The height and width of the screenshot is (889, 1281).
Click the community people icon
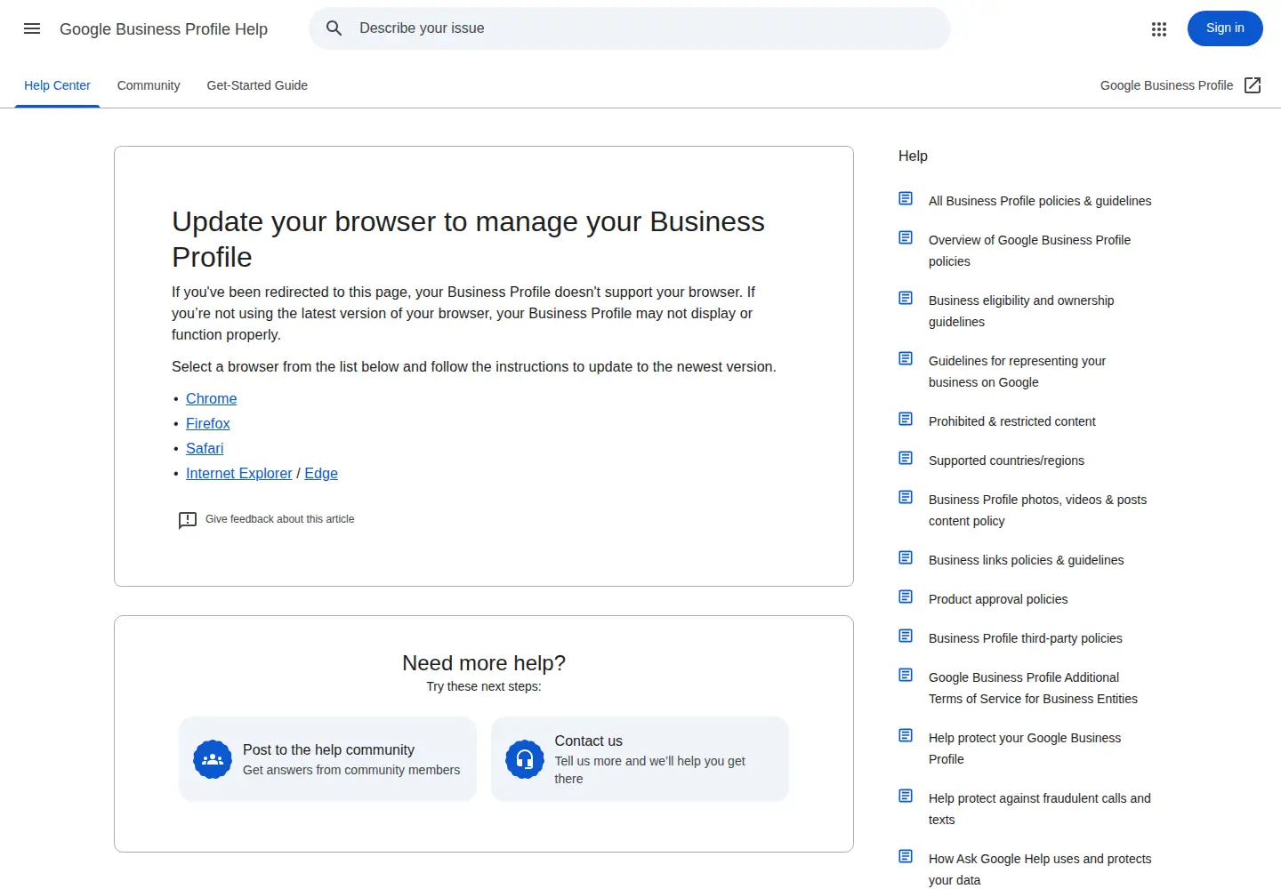[213, 759]
